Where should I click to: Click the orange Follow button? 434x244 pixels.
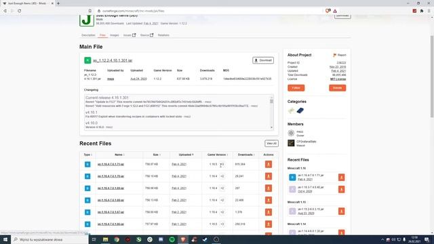pos(296,87)
